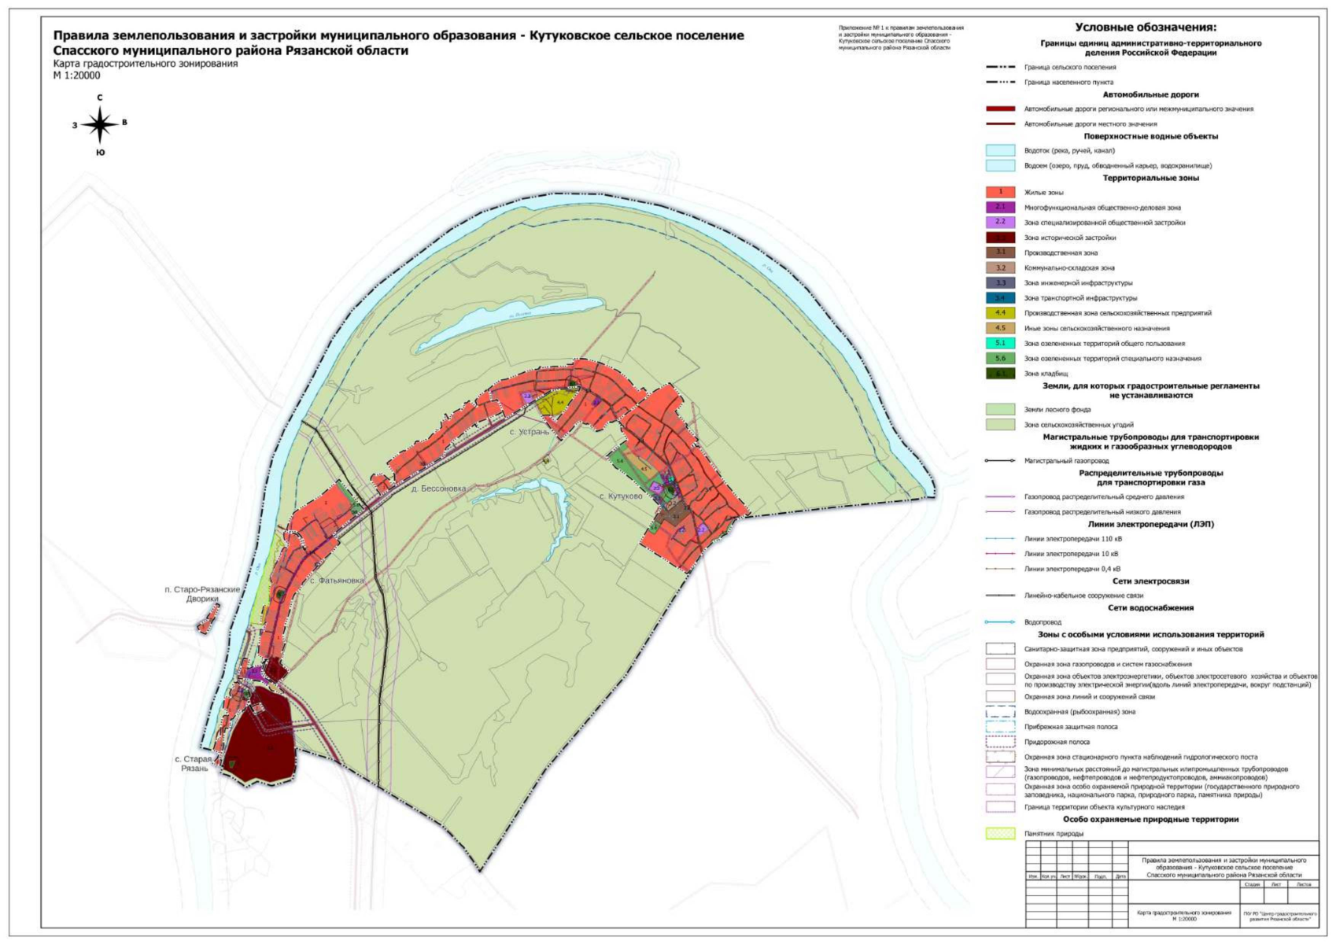Click the Водопровод line symbol in legend

[1000, 622]
